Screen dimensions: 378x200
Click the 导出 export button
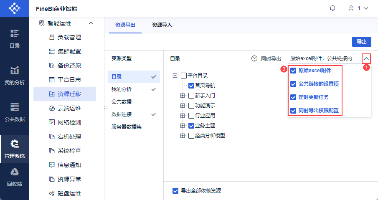361,42
